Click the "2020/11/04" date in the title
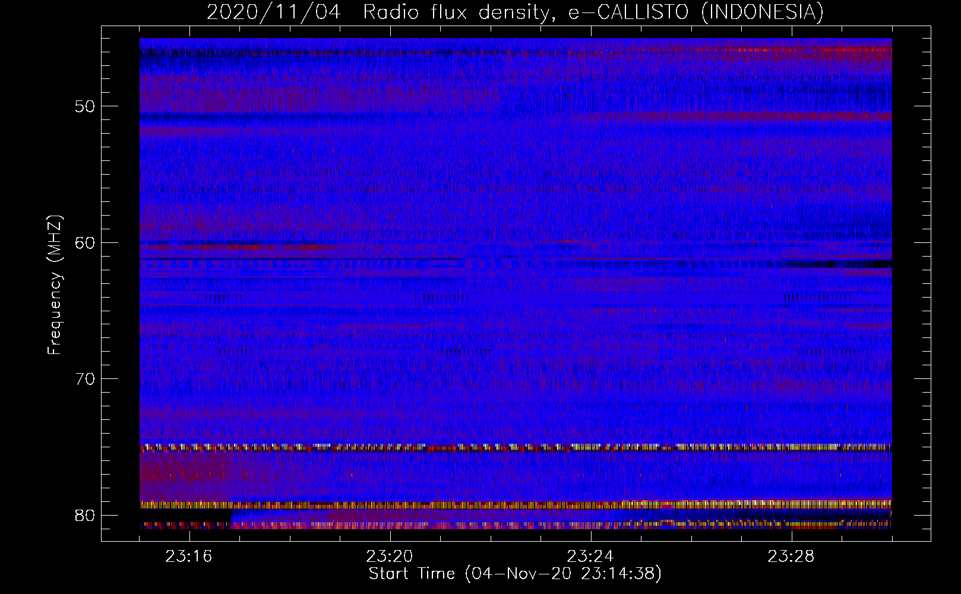961x594 pixels. pyautogui.click(x=273, y=12)
